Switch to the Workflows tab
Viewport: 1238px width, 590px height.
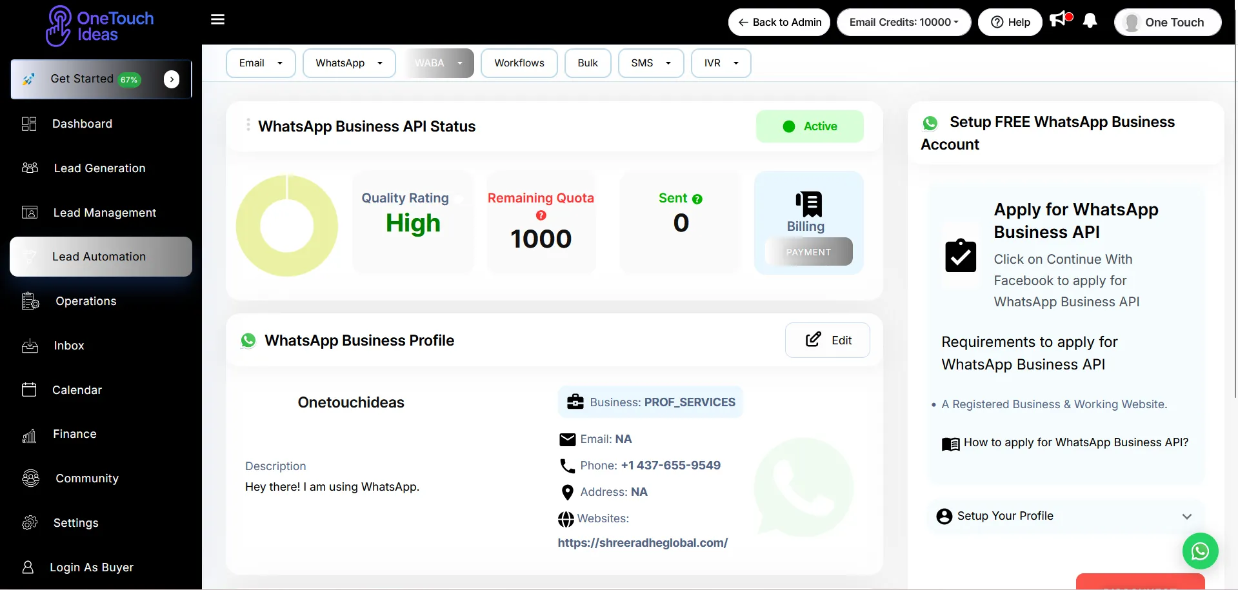coord(519,63)
